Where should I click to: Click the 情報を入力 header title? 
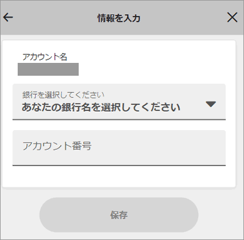[x=119, y=18]
